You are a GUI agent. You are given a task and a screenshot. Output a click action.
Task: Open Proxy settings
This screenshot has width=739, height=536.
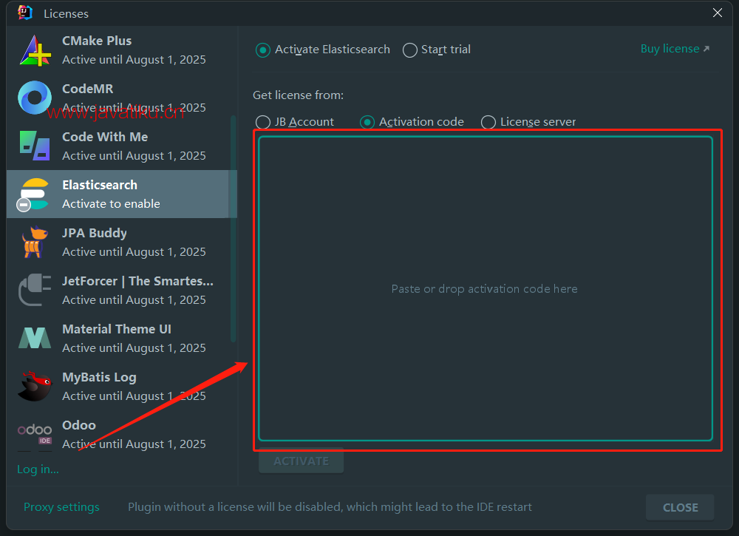(61, 506)
